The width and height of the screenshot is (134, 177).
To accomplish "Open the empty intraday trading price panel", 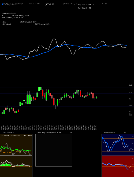I will 54,150.
